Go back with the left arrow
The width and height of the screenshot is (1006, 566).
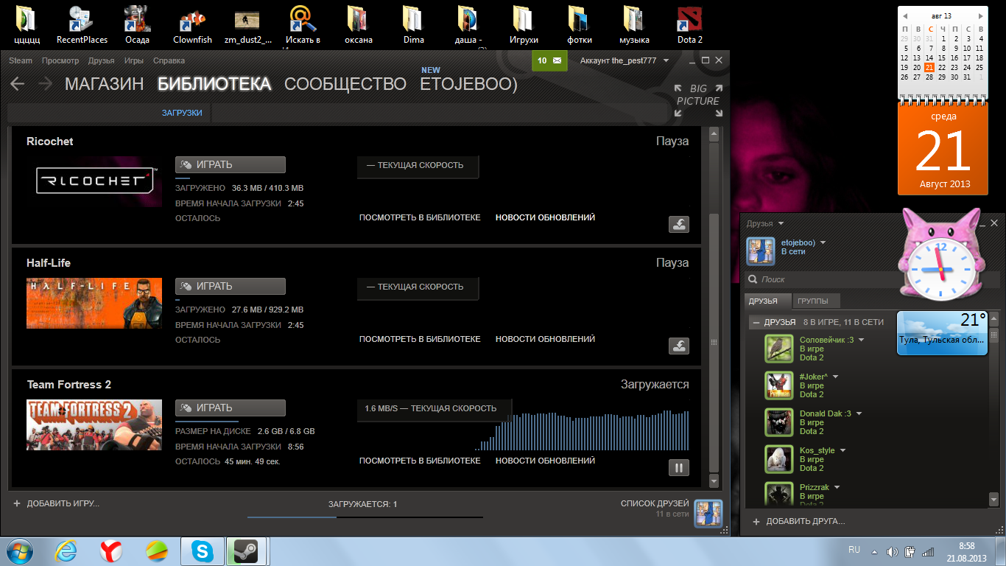(17, 84)
